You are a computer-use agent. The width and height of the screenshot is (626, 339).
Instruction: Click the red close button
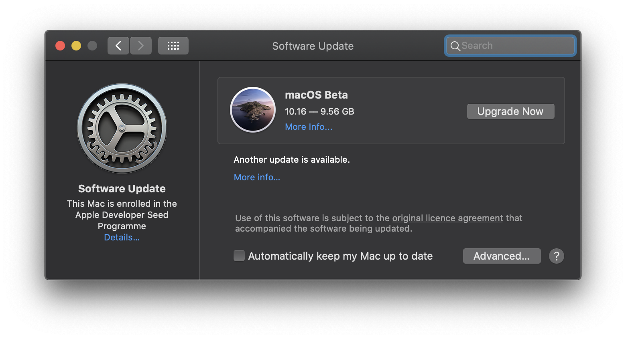pos(60,45)
